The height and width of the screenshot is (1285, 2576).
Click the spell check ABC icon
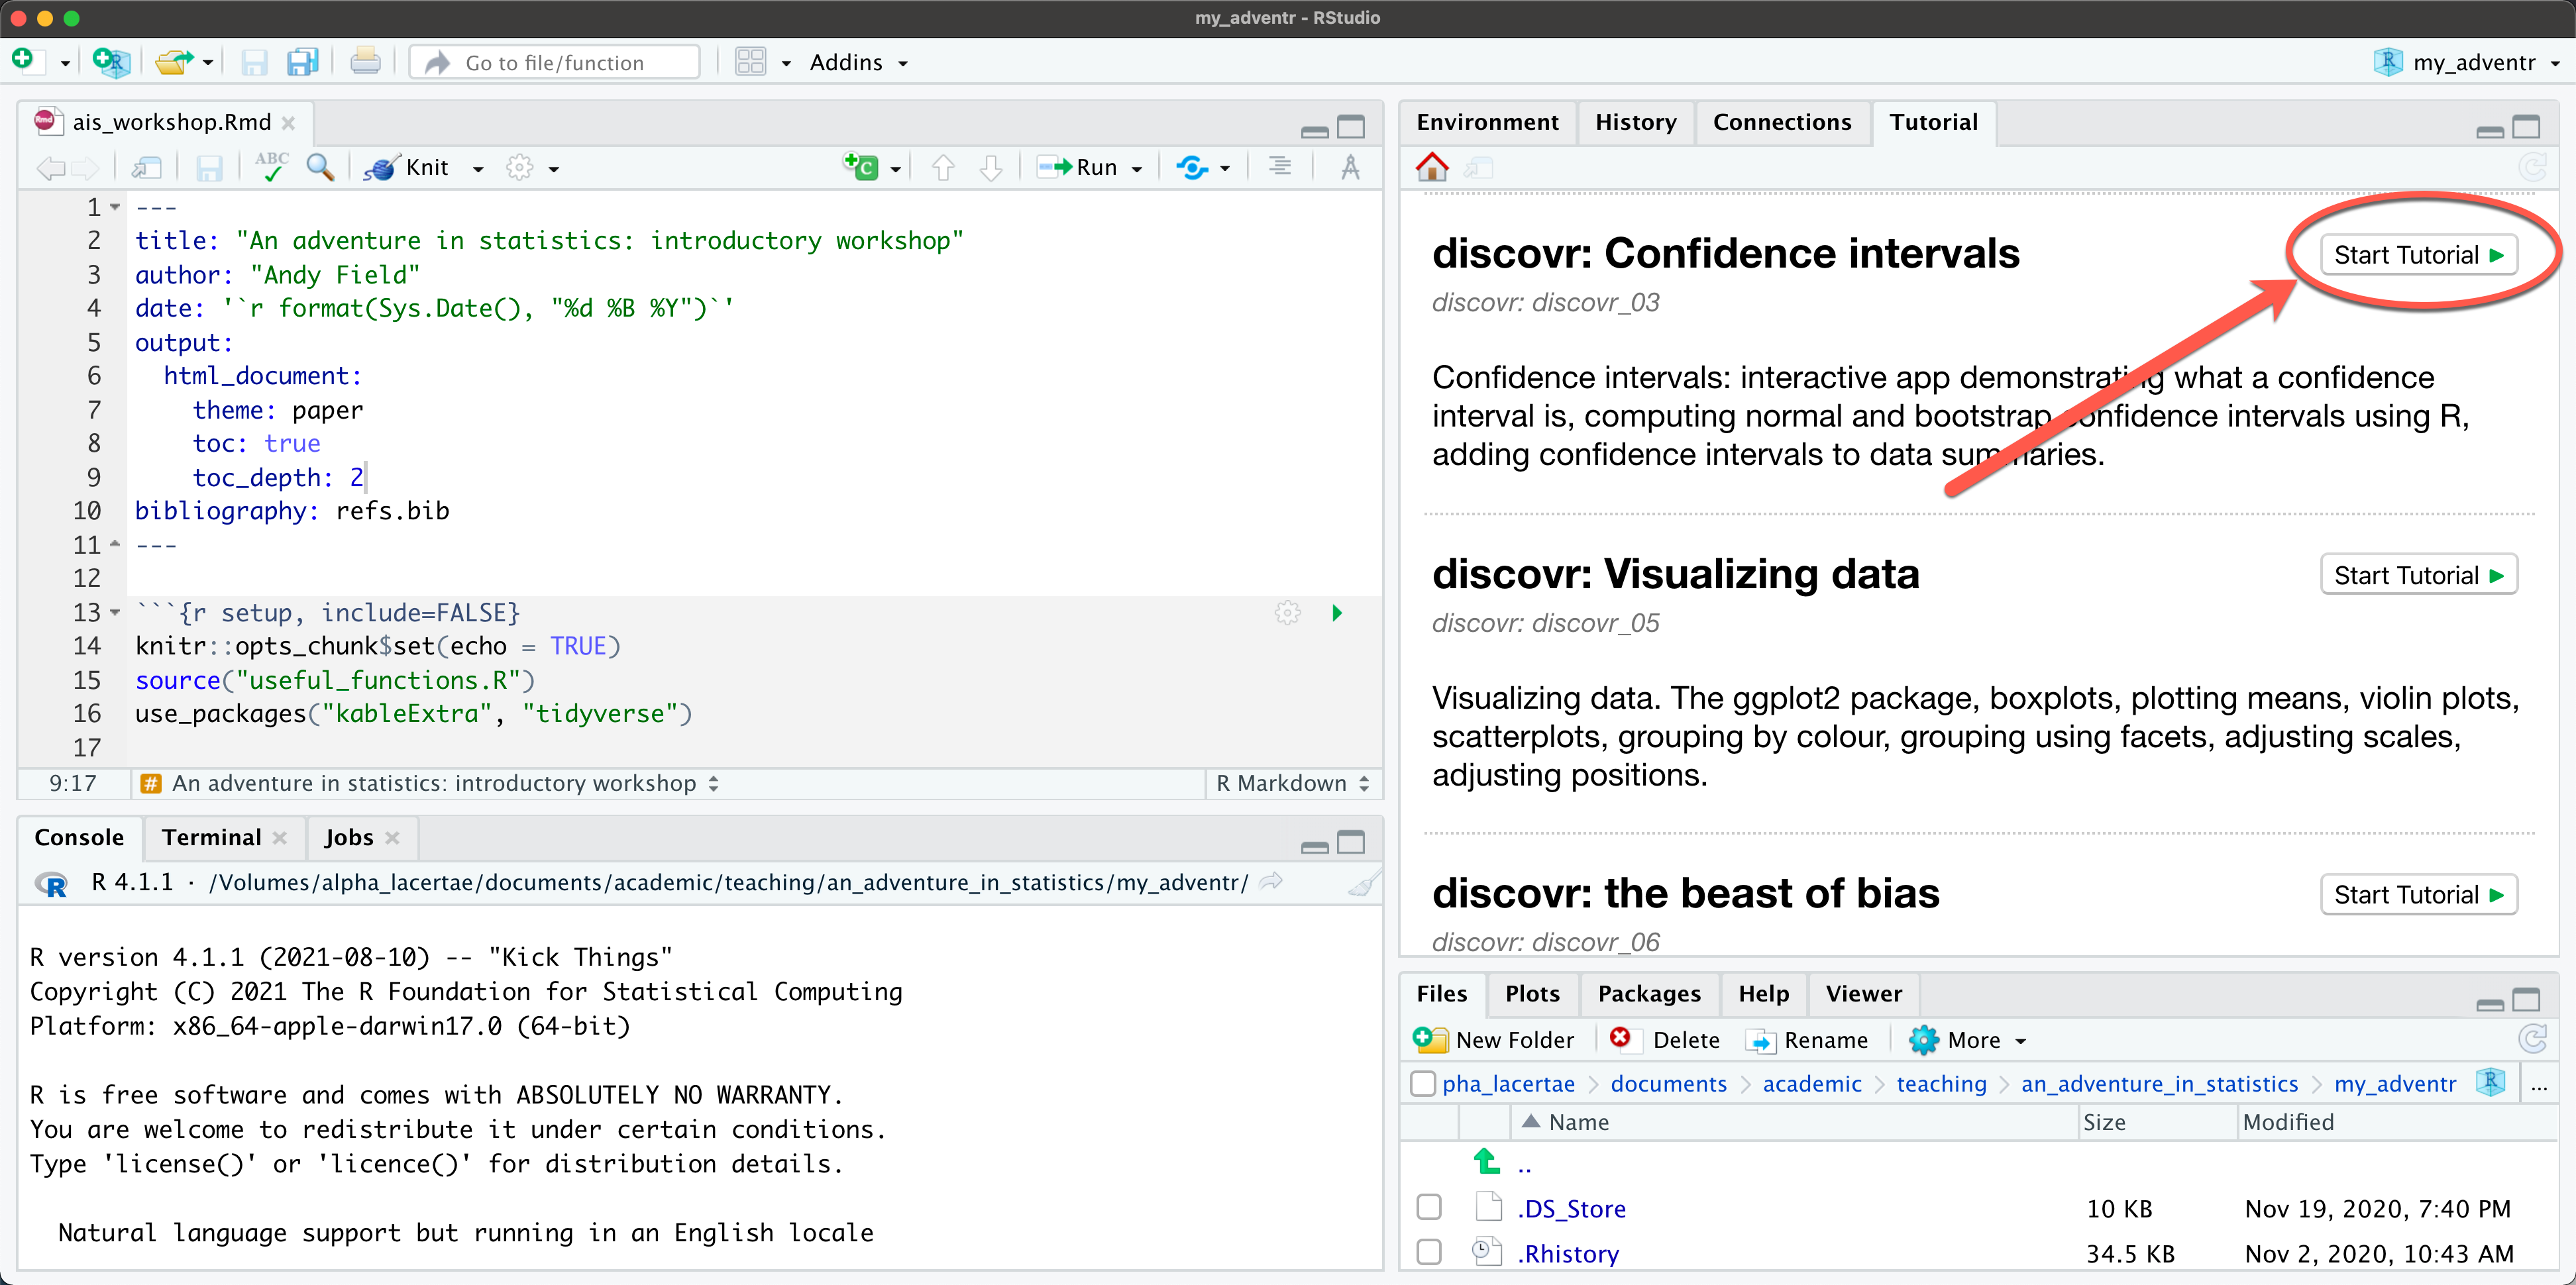(271, 166)
